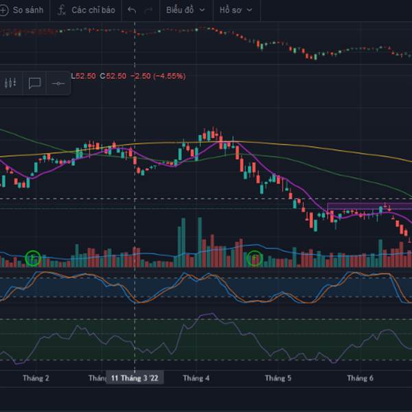The width and height of the screenshot is (412, 412).
Task: Expand the Hồ sơ dropdown
Action: click(236, 10)
